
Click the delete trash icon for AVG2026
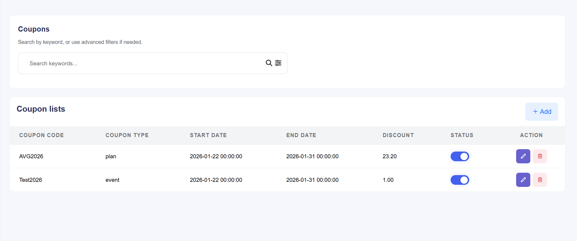pos(540,156)
